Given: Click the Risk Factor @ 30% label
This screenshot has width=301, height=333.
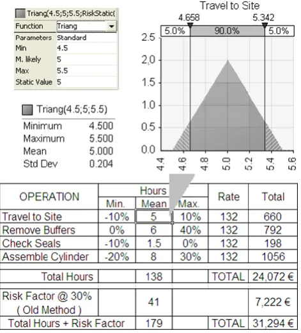Looking at the screenshot, I should pos(47,296).
